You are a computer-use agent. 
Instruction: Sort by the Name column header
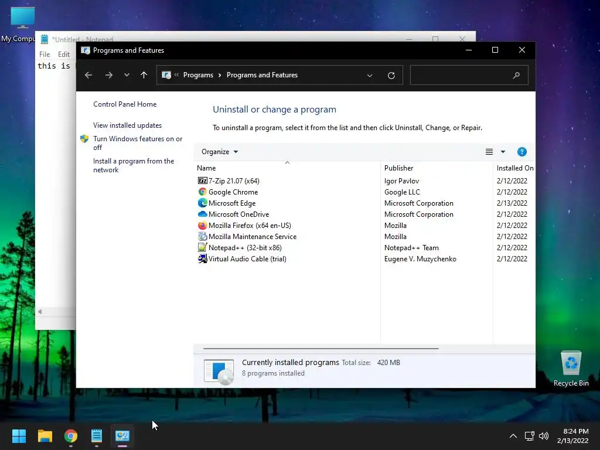287,168
